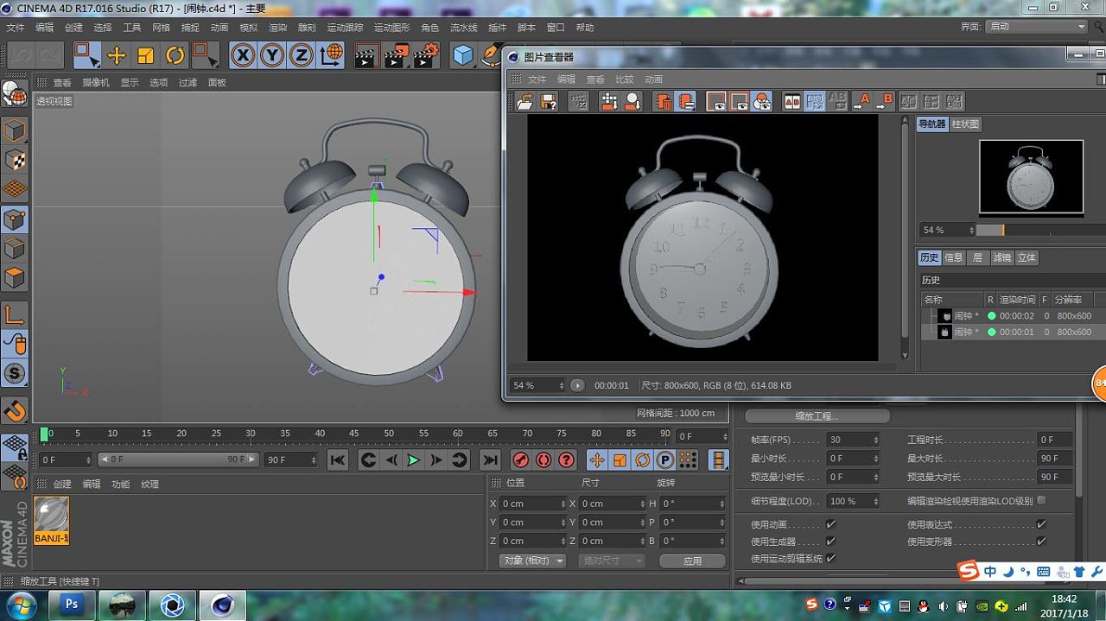Select the Rotate tool in the top toolbar

click(x=175, y=56)
